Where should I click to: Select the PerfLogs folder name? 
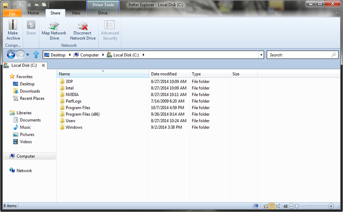tap(73, 101)
